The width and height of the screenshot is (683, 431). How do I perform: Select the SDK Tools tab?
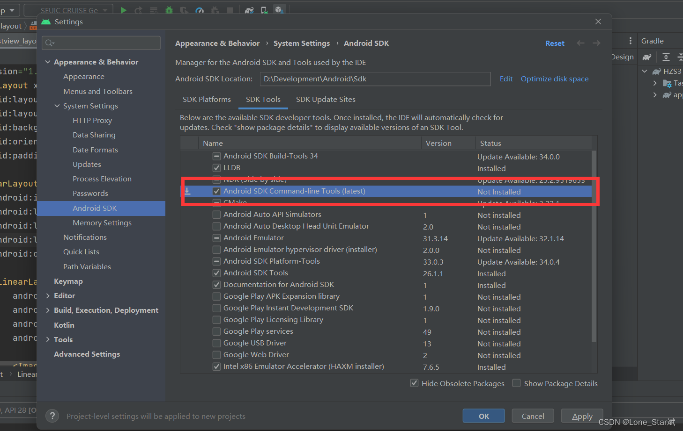[263, 100]
